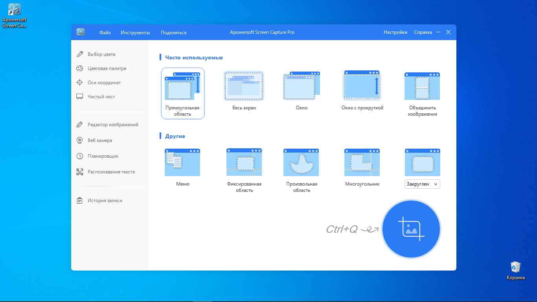Open the Объединить изображения tool

point(422,86)
